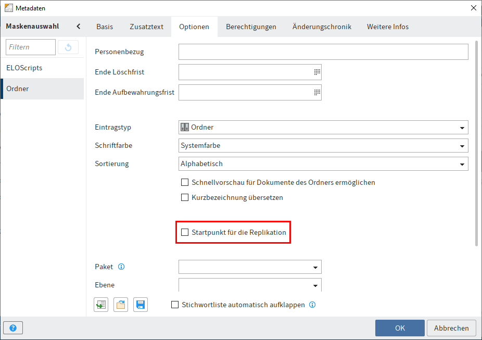Close the Metadaten dialog
This screenshot has height=340, width=482.
(473, 8)
